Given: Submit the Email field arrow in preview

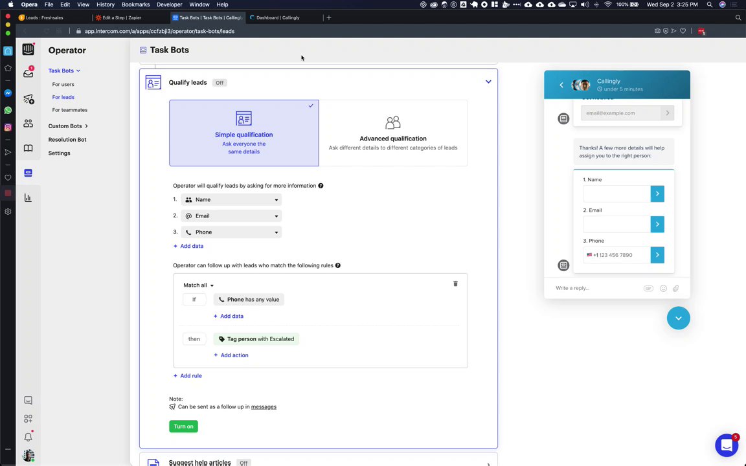Looking at the screenshot, I should point(657,225).
